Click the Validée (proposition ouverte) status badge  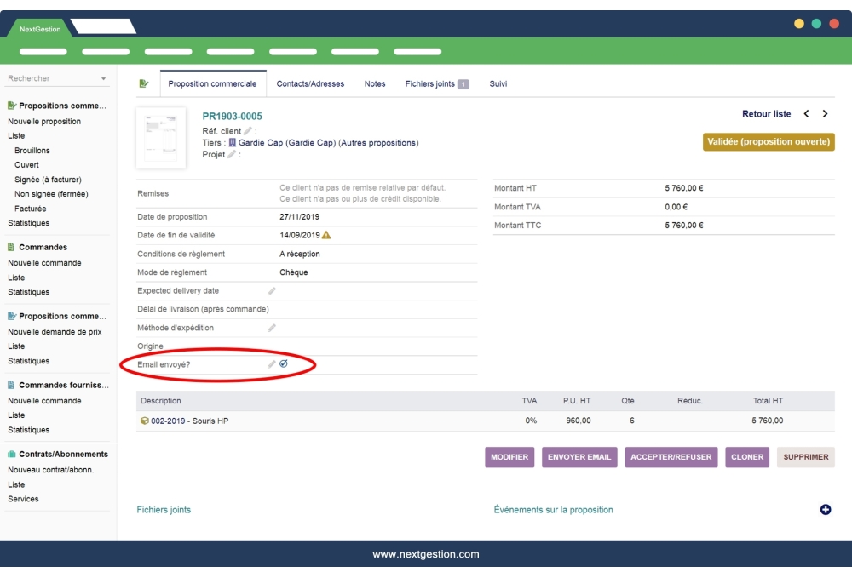[769, 142]
